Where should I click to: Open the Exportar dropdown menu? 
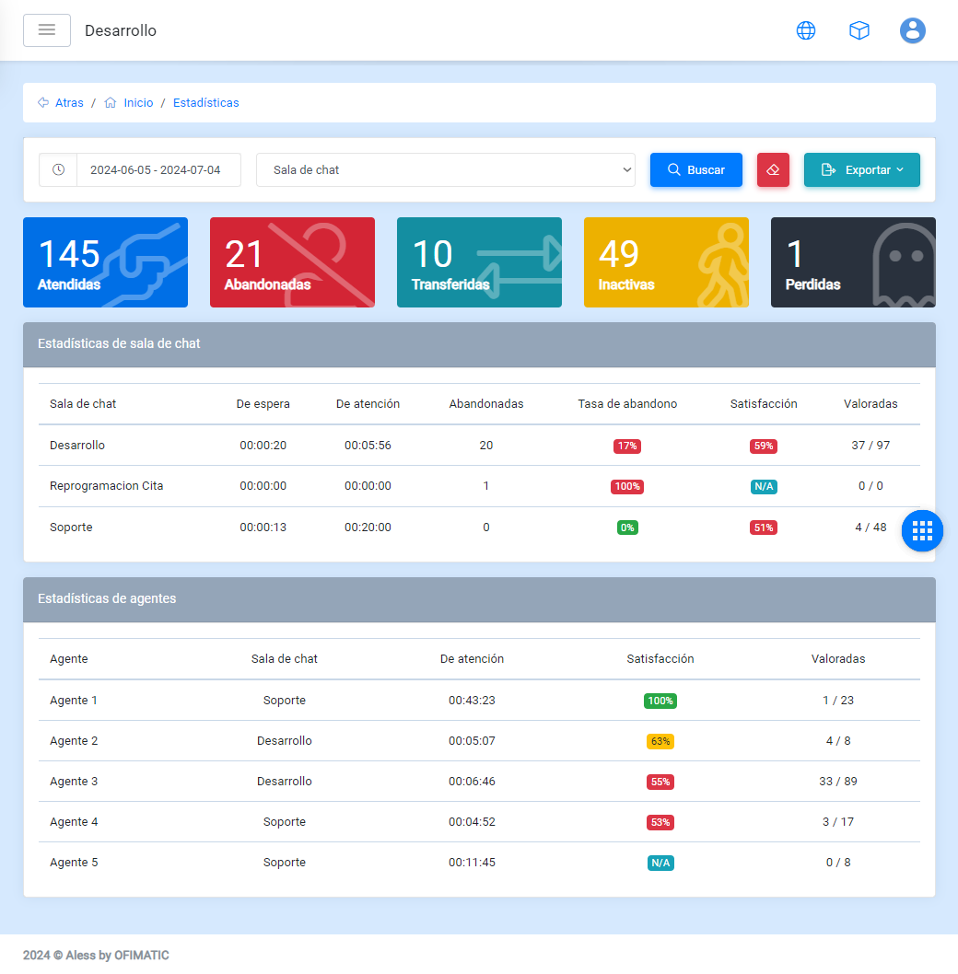(x=861, y=170)
